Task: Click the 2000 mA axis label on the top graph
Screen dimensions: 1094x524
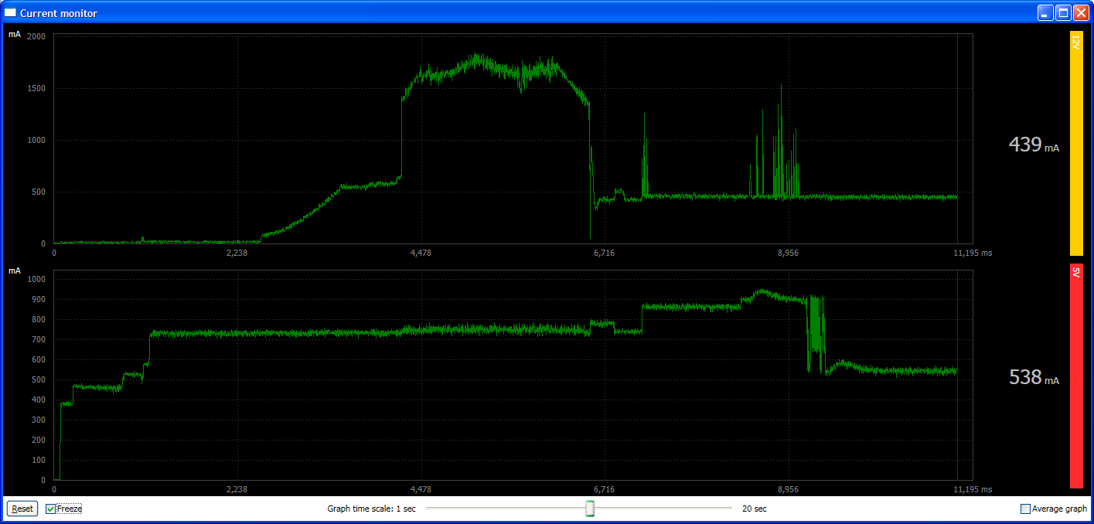Action: [36, 36]
